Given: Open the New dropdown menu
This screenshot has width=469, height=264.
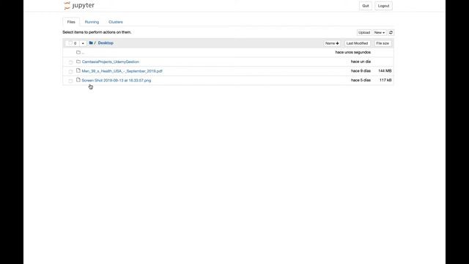Looking at the screenshot, I should click(x=380, y=32).
